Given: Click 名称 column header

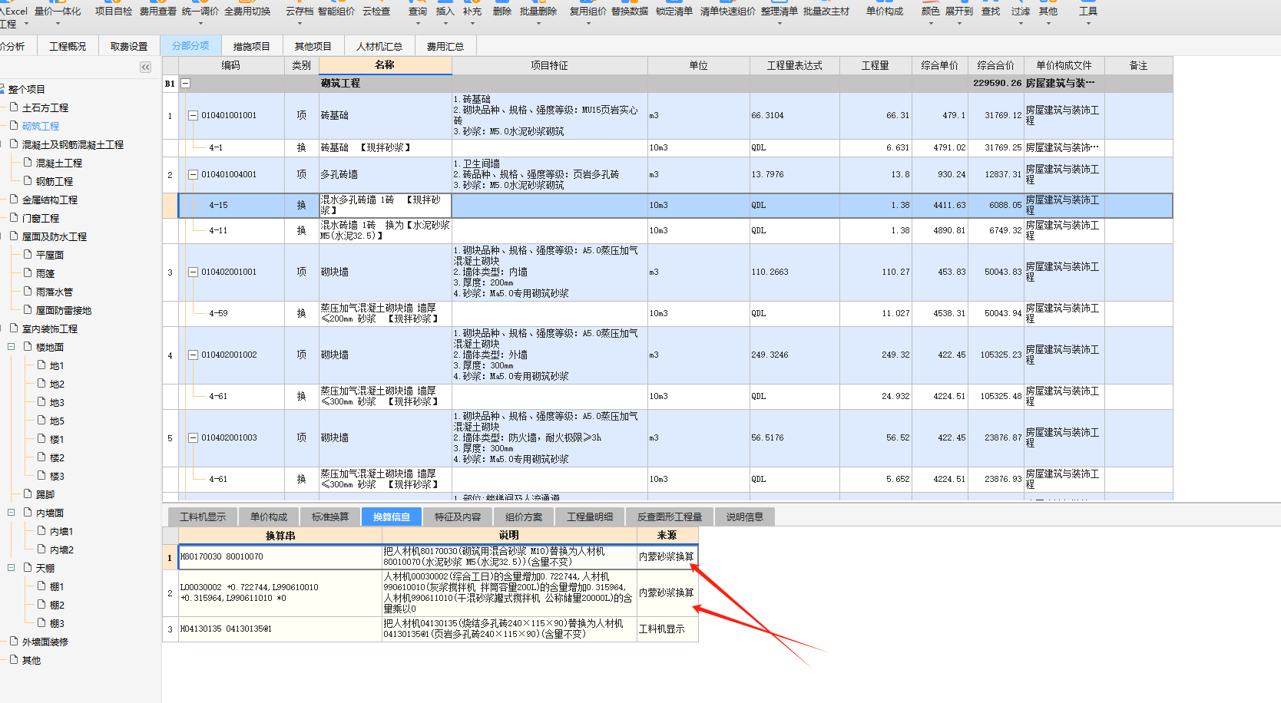Looking at the screenshot, I should pos(385,65).
